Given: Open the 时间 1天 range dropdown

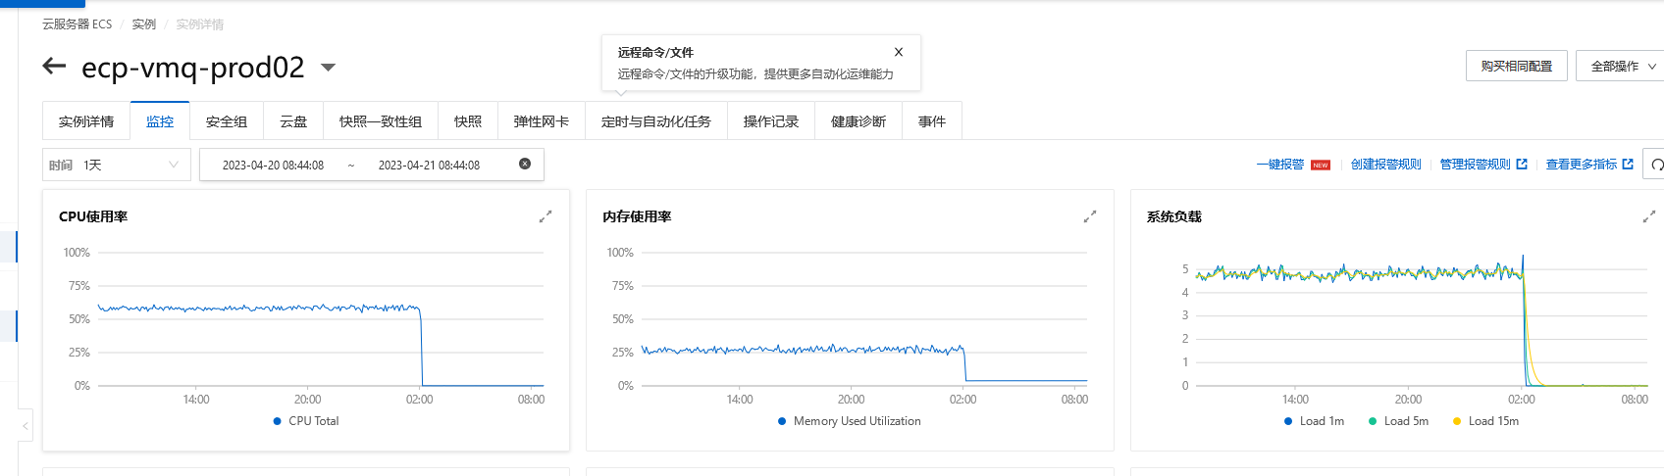Looking at the screenshot, I should [117, 165].
